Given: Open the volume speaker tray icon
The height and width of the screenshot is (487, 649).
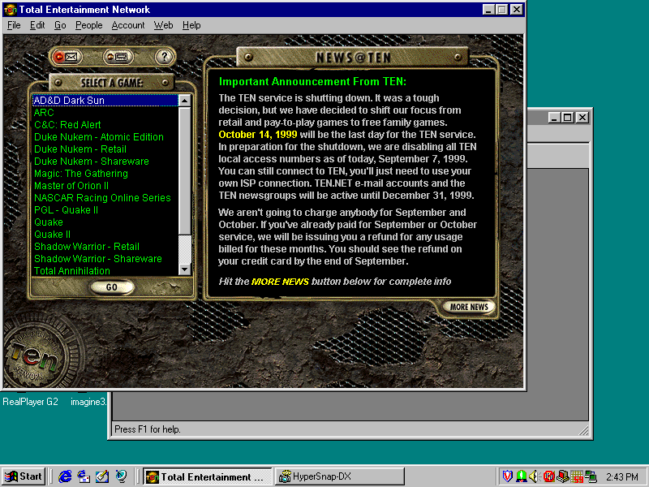Looking at the screenshot, I should coord(534,476).
